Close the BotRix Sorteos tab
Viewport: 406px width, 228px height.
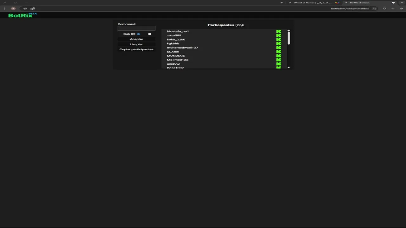(346, 3)
